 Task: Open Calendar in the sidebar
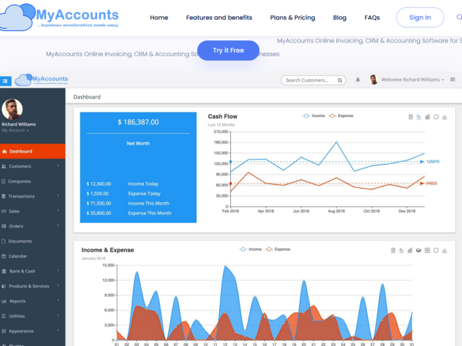[x=32, y=256]
